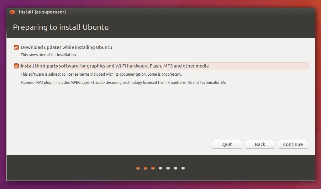Click the Fluendo MP3 plugin notice text
The image size is (321, 189).
[123, 83]
